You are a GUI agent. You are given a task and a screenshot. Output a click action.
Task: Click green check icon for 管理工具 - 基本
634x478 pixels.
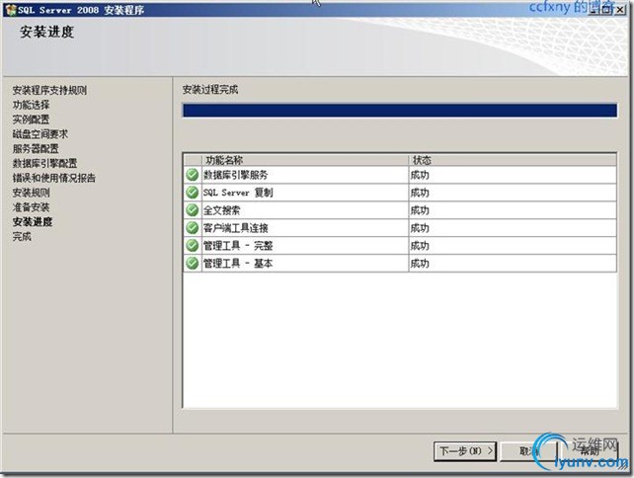point(192,264)
